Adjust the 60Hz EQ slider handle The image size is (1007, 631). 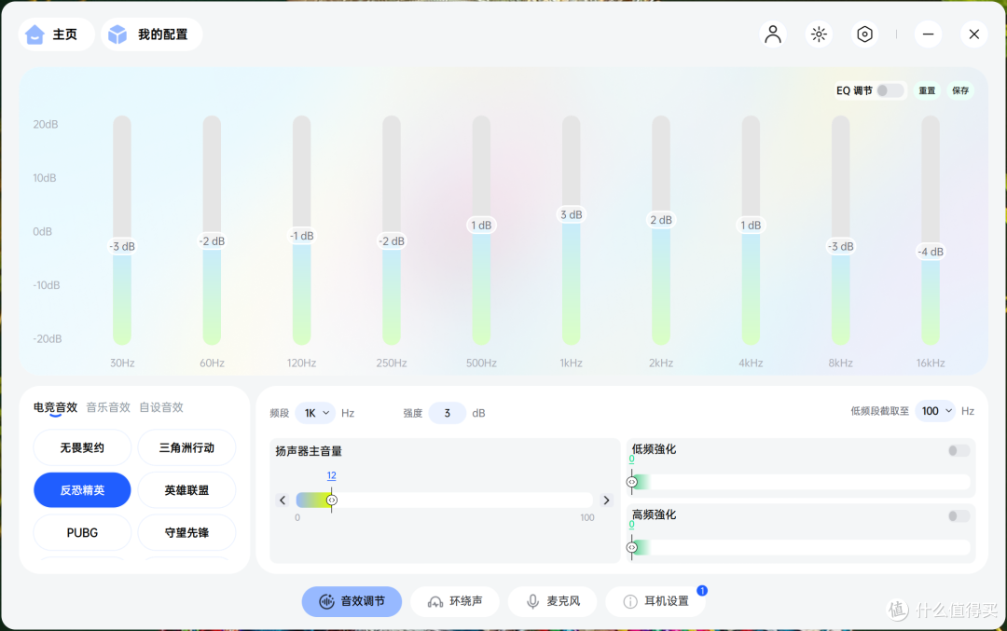[212, 241]
